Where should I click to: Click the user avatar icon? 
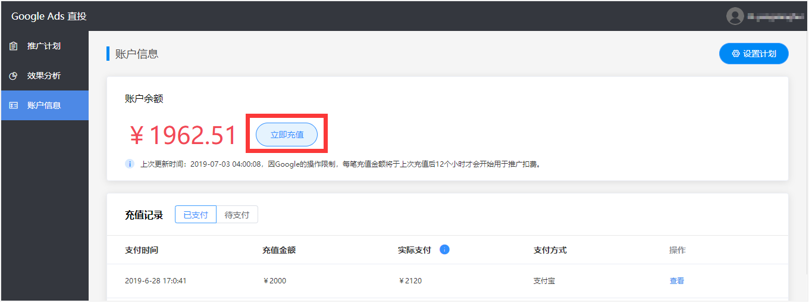(x=735, y=16)
